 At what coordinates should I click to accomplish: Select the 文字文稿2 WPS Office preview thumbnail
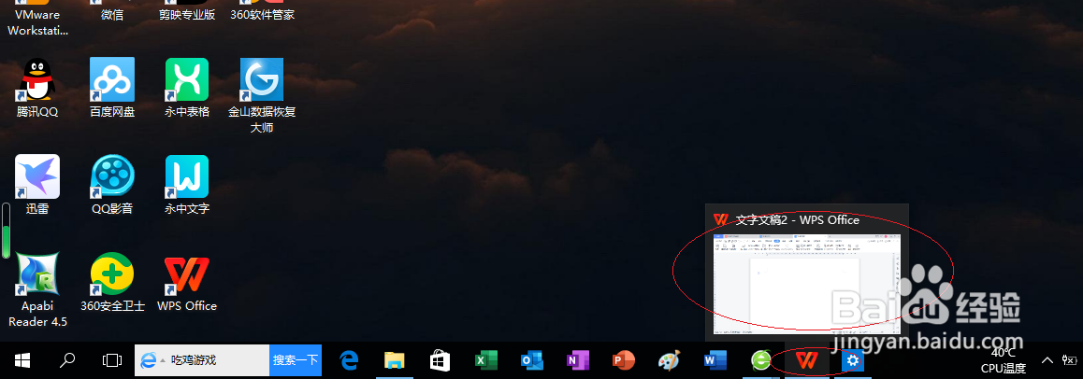(807, 284)
